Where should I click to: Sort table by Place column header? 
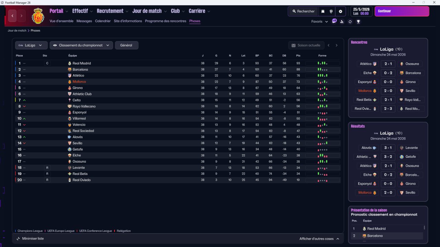tap(19, 56)
